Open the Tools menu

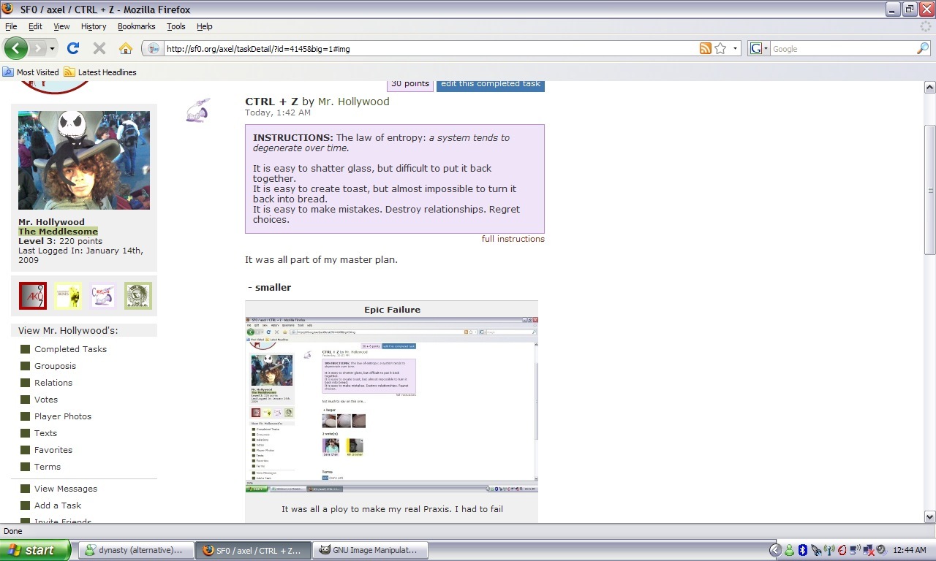click(x=175, y=26)
